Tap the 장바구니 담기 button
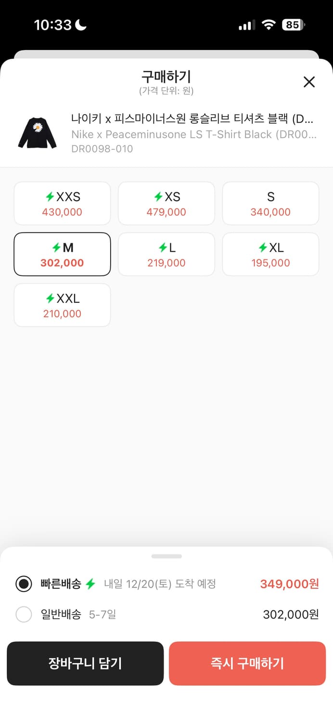Viewport: 333px width, 722px height. pos(85,663)
